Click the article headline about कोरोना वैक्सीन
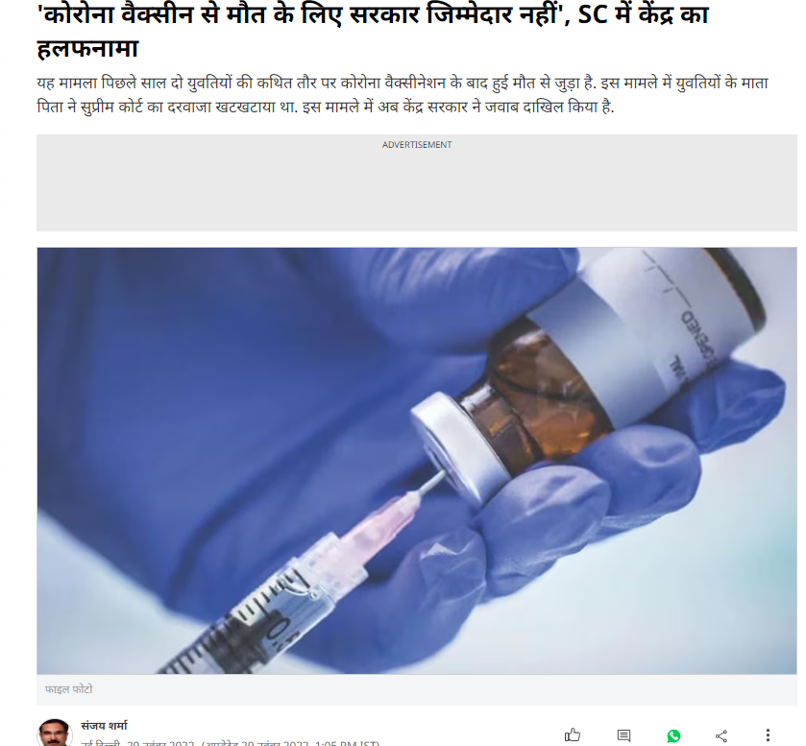806x746 pixels. point(373,30)
